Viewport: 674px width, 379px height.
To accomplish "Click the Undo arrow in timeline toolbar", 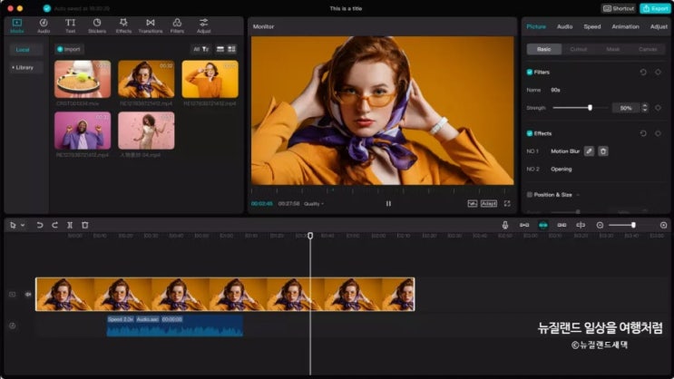I will pos(40,225).
